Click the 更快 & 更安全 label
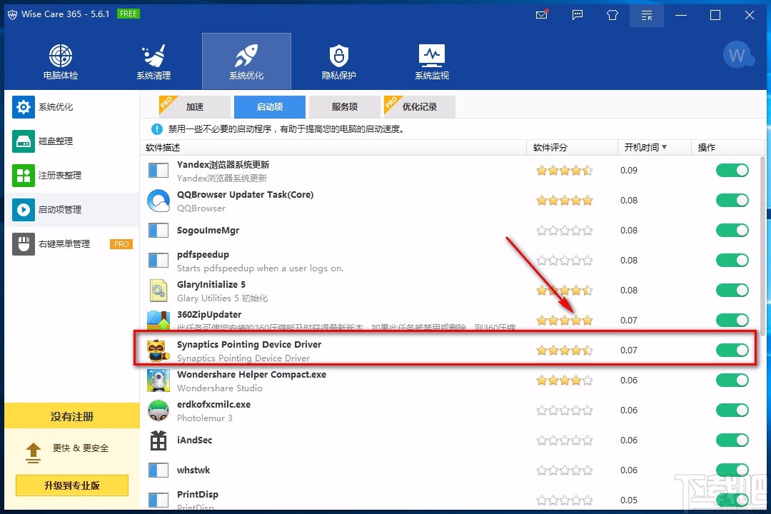Viewport: 771px width, 514px height. 81,448
